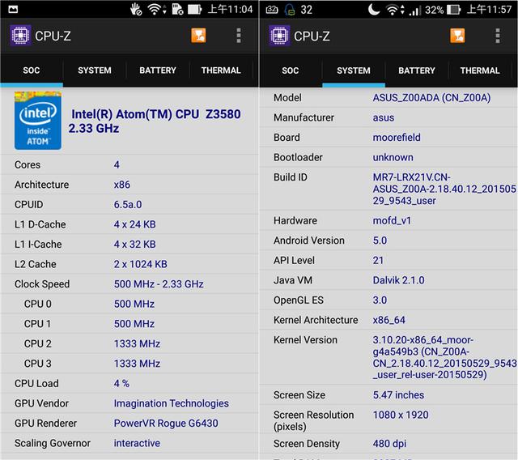Select active SYSTEM tab in right screen
The image size is (518, 460).
tap(354, 70)
